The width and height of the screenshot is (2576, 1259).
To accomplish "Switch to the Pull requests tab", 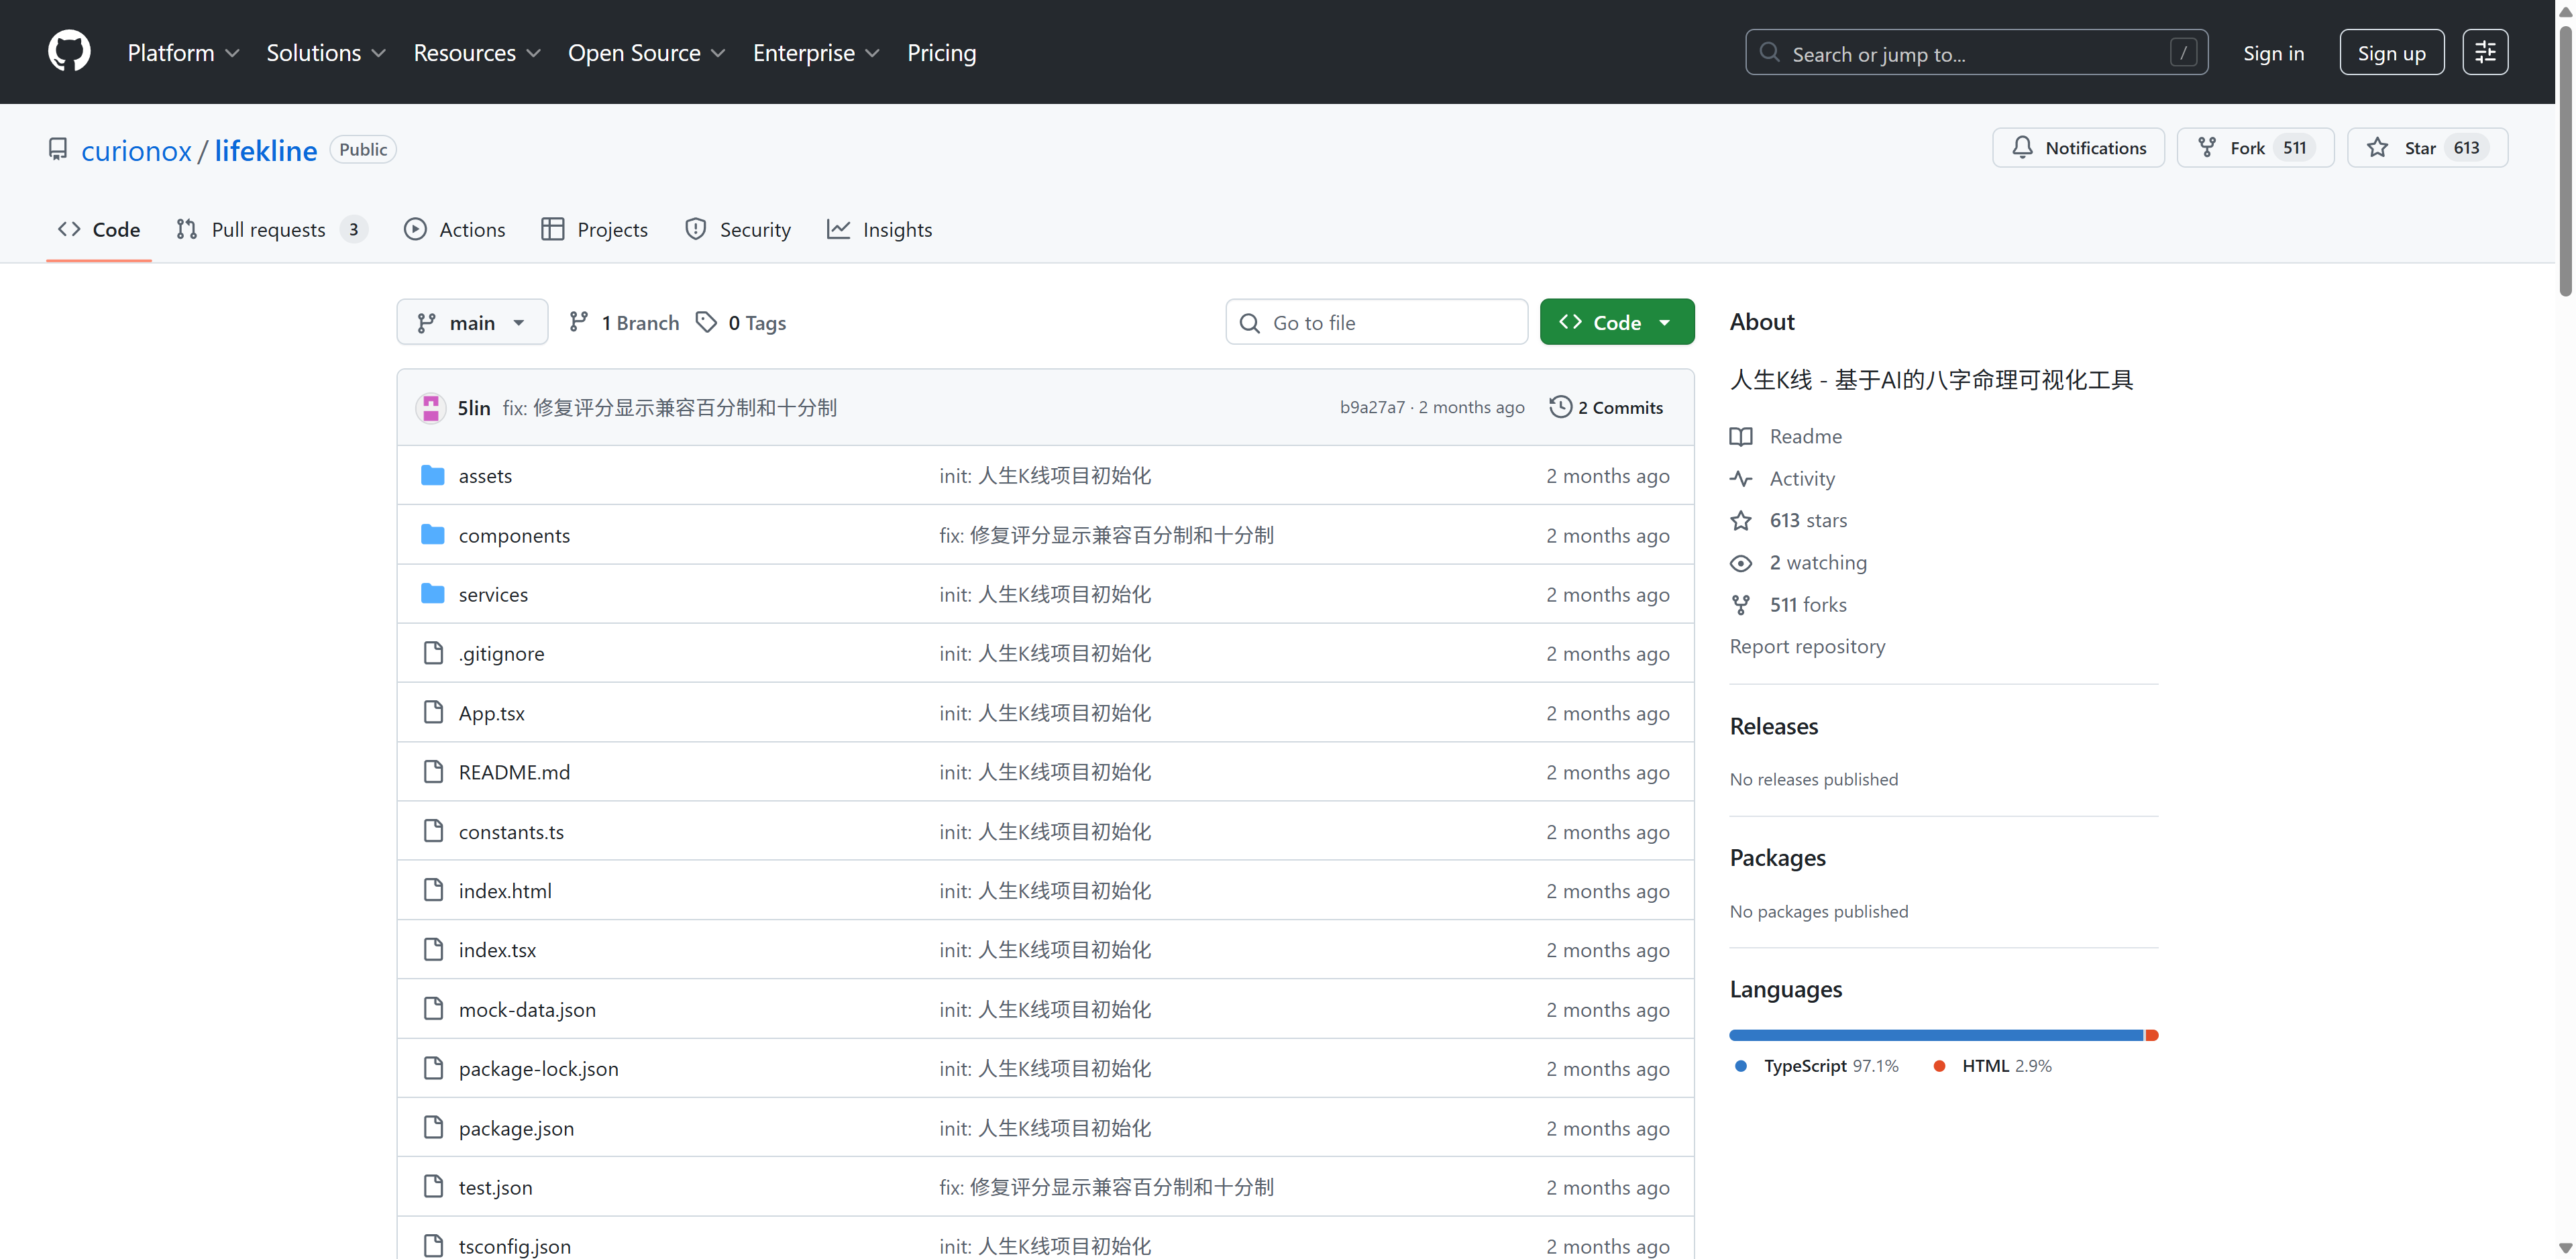I will pos(268,230).
